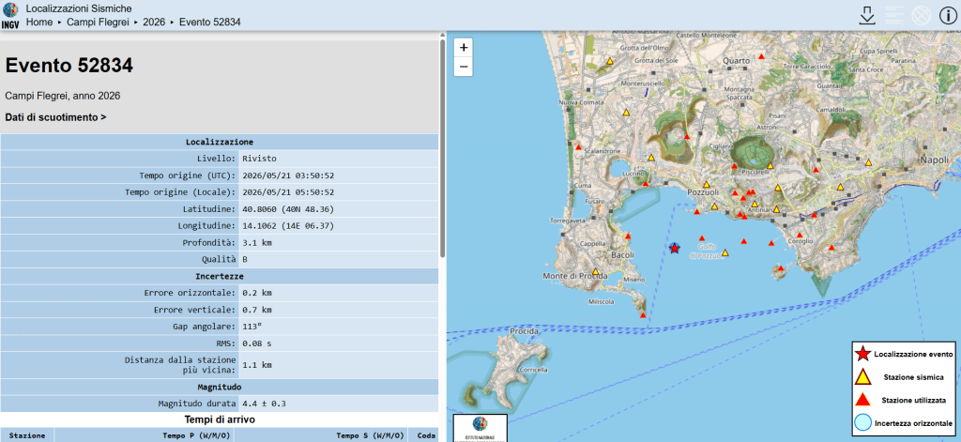This screenshot has height=442, width=961.
Task: Select red station triangle above Coroglio
Action: point(800,235)
